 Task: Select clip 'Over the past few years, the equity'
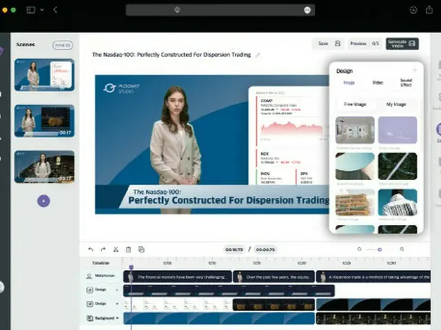coord(274,276)
